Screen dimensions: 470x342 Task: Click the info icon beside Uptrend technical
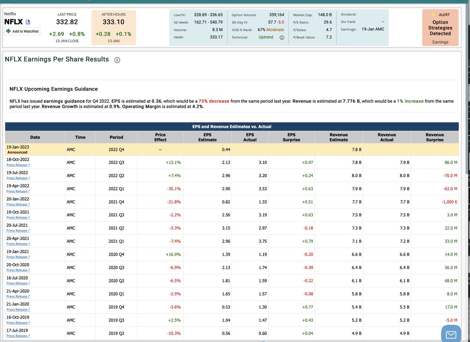pyautogui.click(x=282, y=37)
